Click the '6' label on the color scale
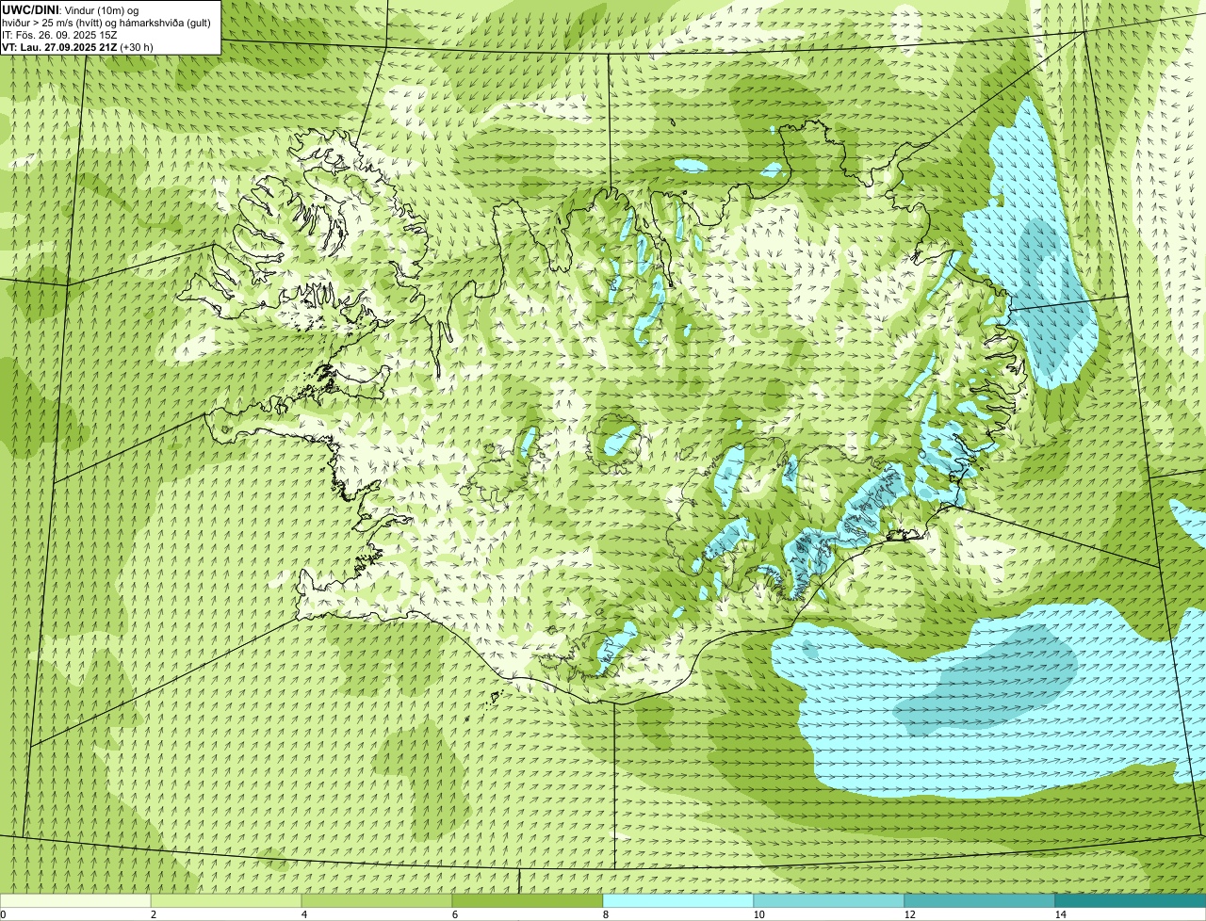Image resolution: width=1206 pixels, height=921 pixels. click(x=454, y=914)
